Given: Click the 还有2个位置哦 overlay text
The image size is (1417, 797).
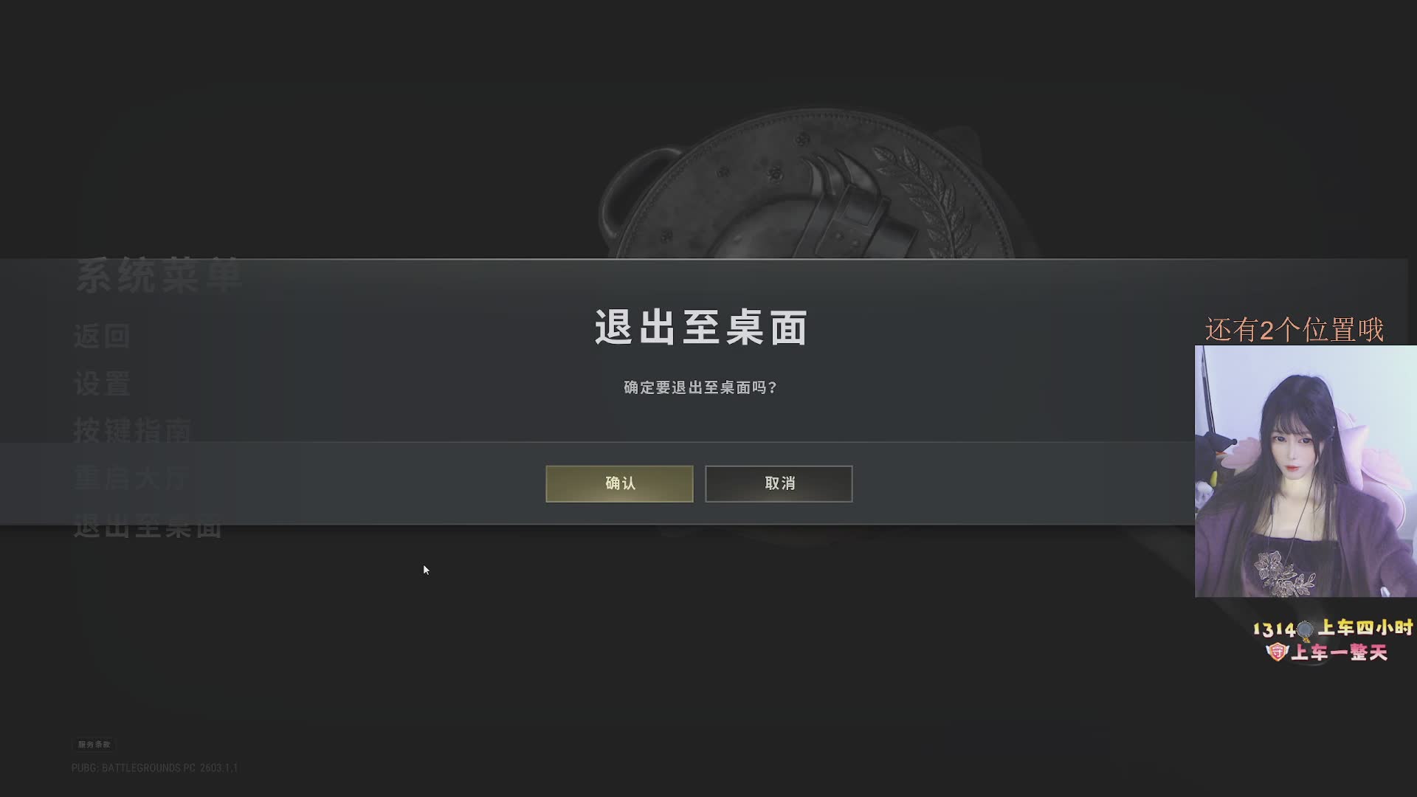Looking at the screenshot, I should pos(1294,330).
